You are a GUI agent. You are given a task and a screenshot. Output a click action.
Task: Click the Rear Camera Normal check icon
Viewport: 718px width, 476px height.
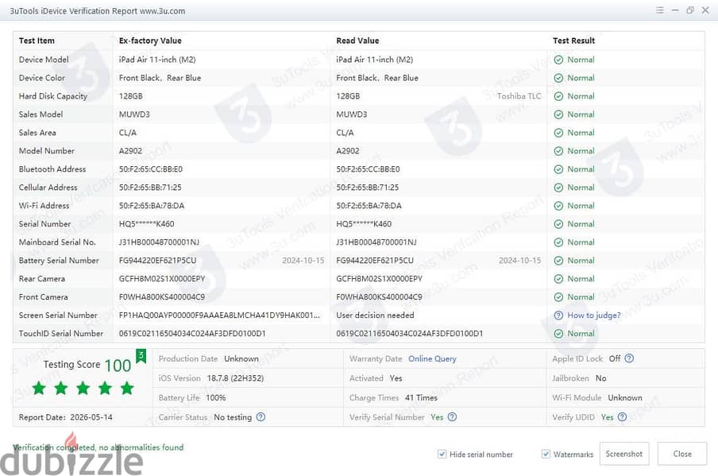[558, 279]
